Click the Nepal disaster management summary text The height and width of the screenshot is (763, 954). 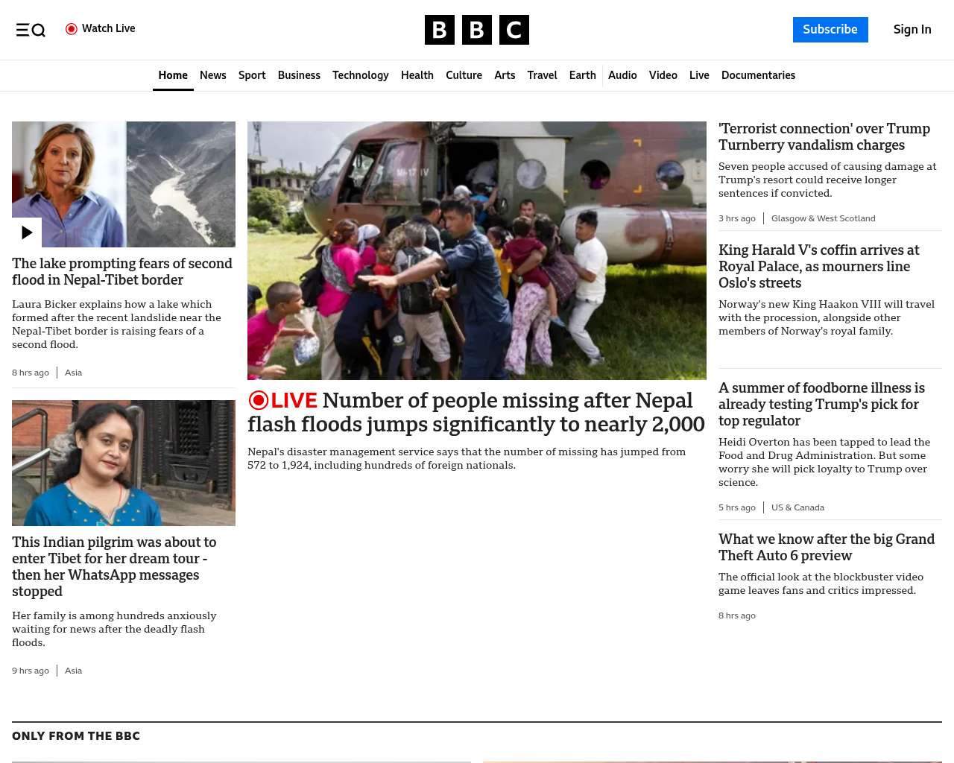click(x=467, y=458)
